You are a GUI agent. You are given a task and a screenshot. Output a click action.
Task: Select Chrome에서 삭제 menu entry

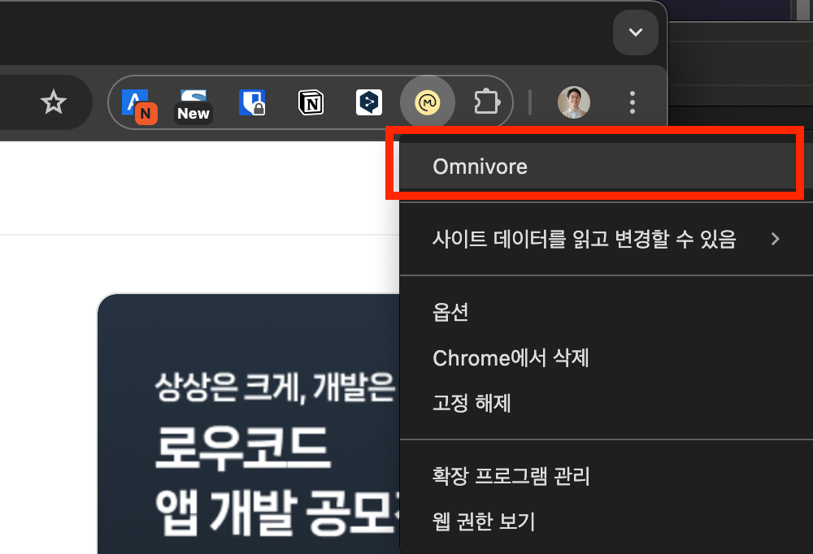[606, 357]
